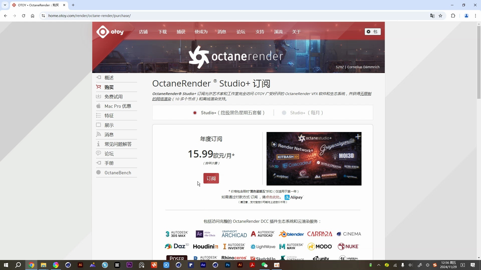
Task: Click the translate page icon in address bar
Action: pos(432,16)
